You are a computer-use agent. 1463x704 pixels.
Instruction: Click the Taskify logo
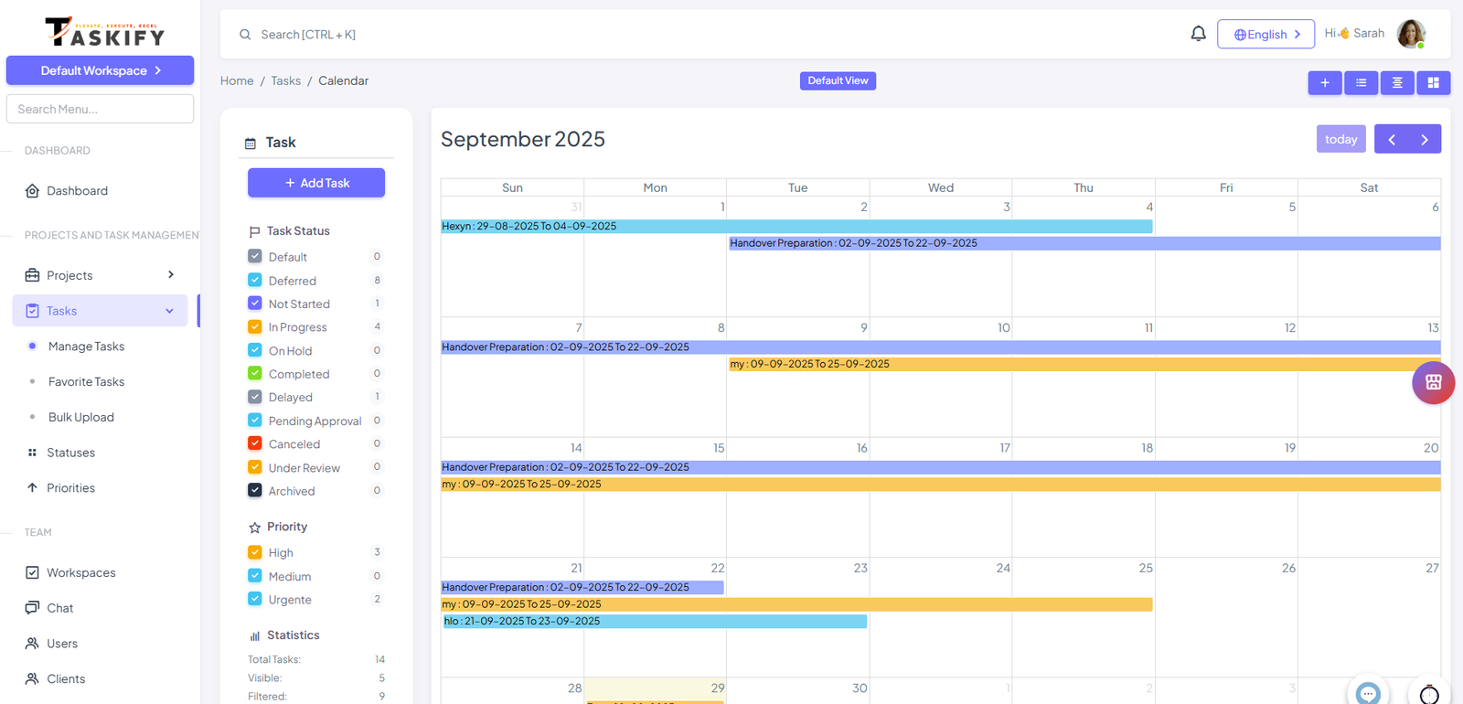(104, 32)
